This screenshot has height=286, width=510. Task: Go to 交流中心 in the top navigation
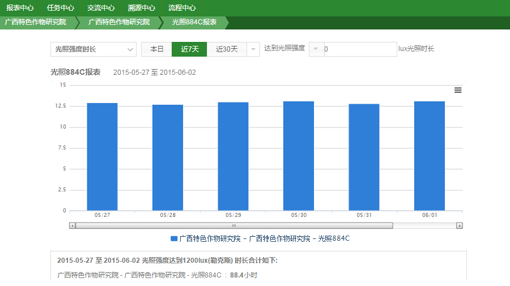101,8
